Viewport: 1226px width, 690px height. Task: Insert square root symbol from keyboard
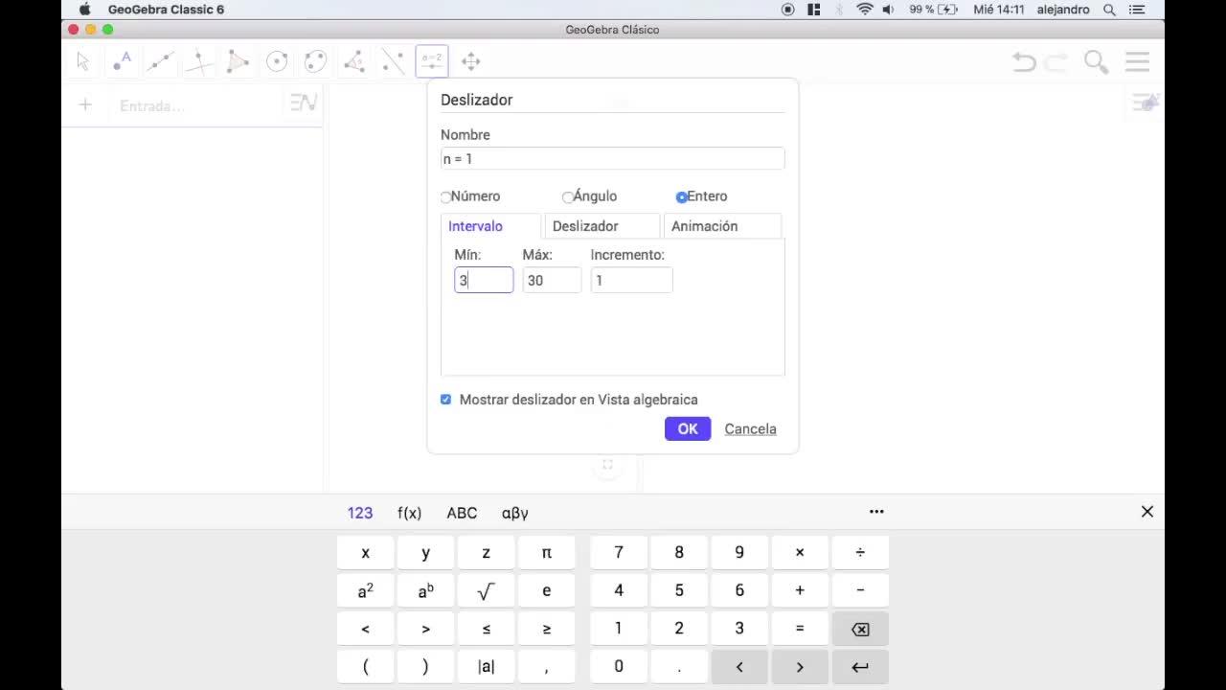point(487,591)
